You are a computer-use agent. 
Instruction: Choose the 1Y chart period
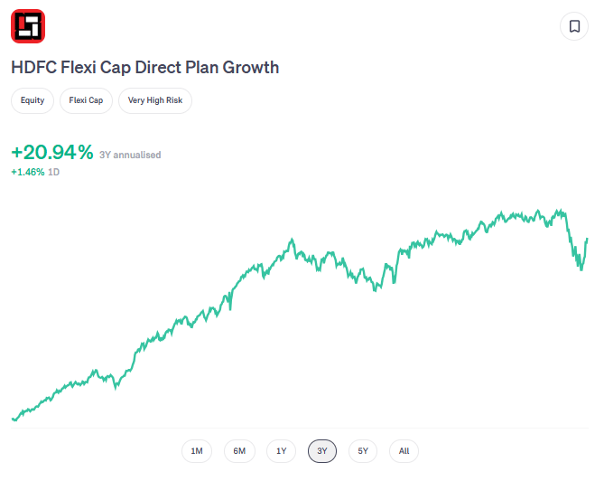pos(281,450)
